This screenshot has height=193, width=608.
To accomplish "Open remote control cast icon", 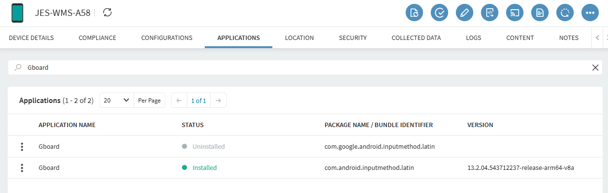I will (x=515, y=13).
